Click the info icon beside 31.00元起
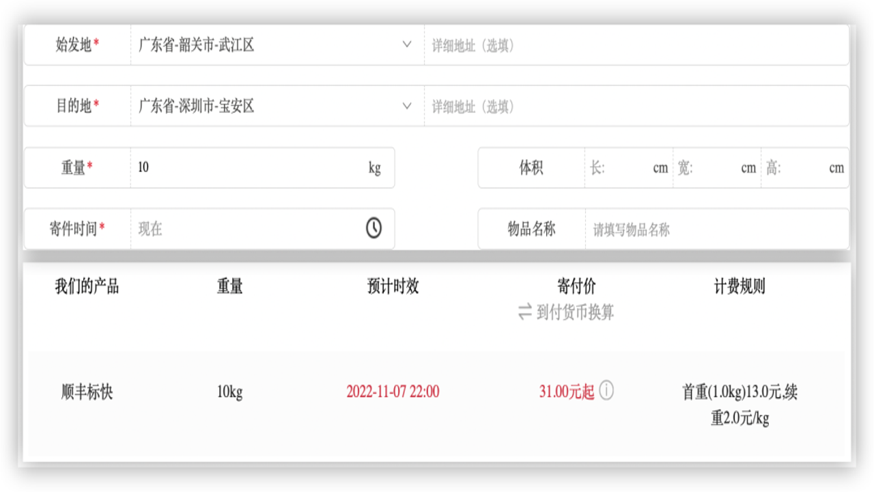This screenshot has width=874, height=492. [x=606, y=391]
